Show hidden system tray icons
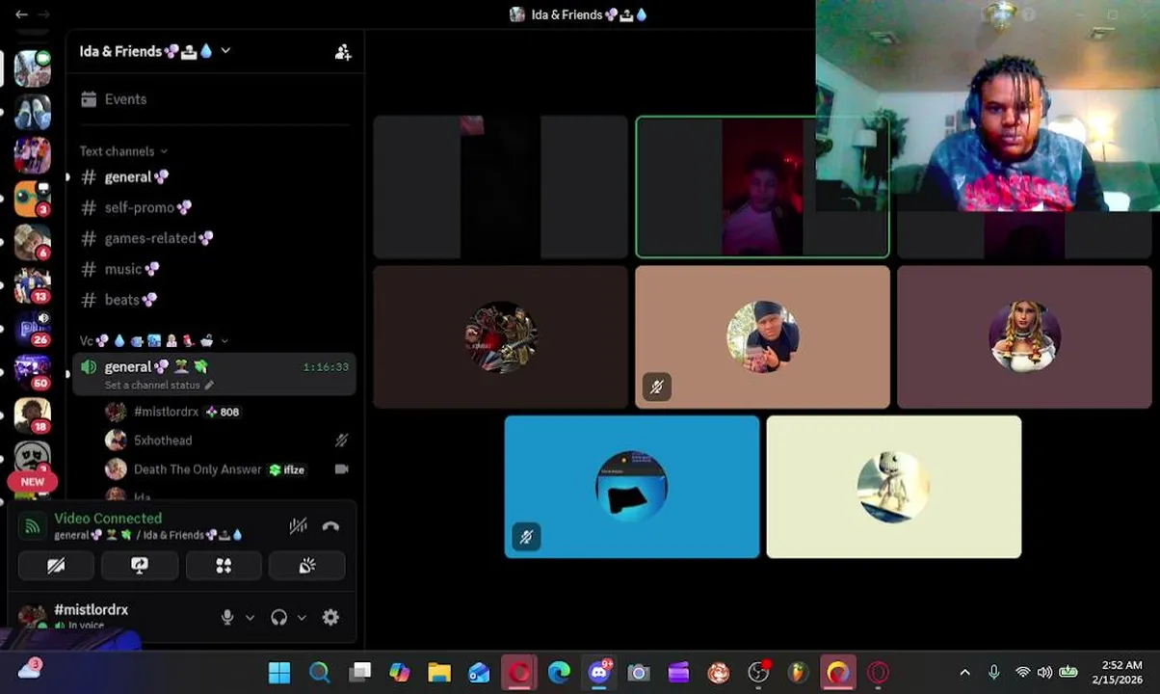The image size is (1160, 694). (x=964, y=673)
